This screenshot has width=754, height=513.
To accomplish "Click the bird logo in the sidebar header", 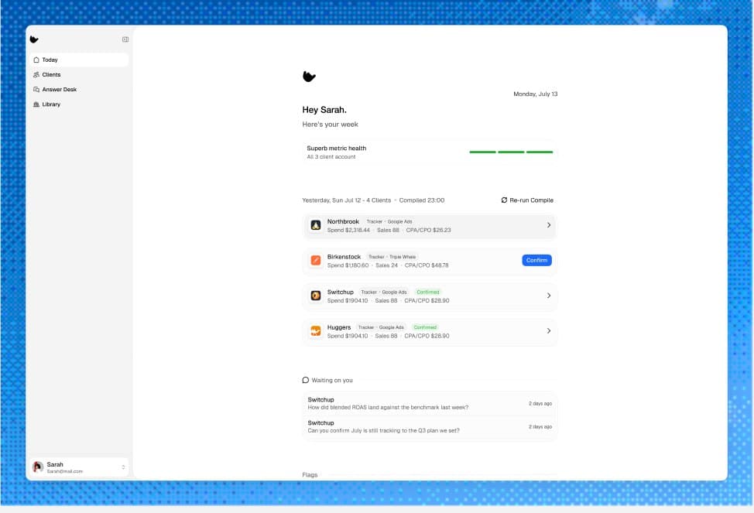I will click(34, 39).
